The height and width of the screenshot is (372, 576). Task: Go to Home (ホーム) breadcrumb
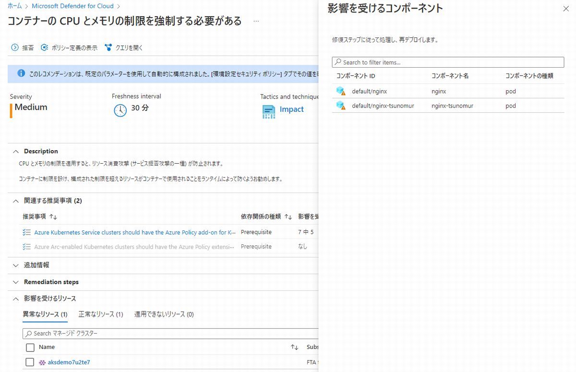(x=14, y=6)
